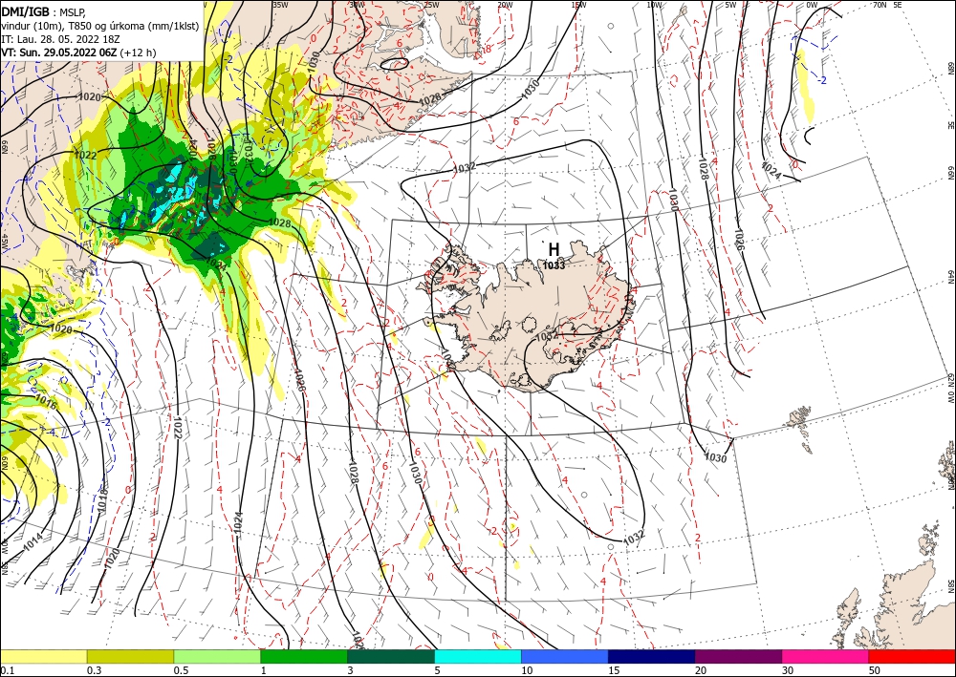Click the dark green 3–5 legend swatch

[x=391, y=656]
